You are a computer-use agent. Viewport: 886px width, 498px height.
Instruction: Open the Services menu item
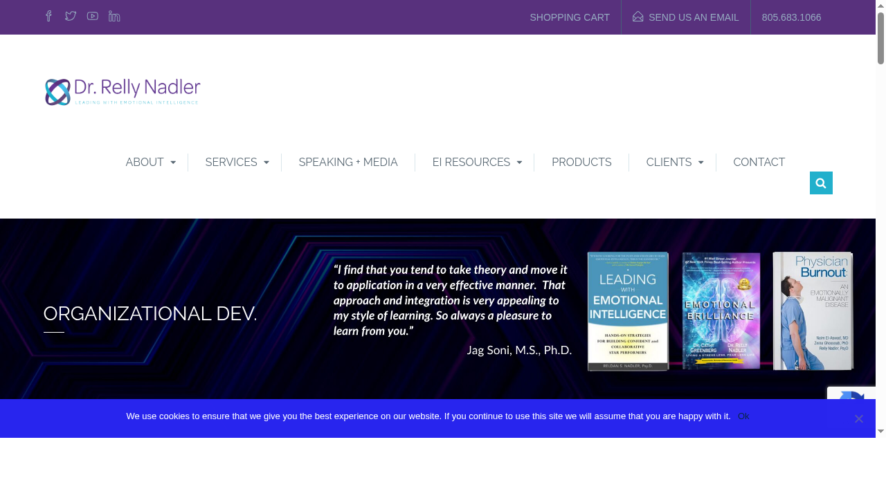[231, 163]
